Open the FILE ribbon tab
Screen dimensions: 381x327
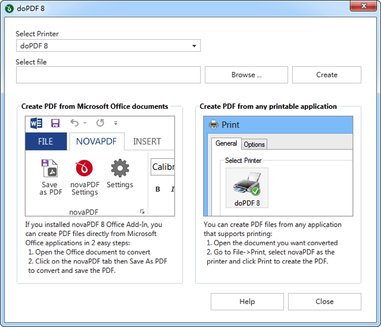point(46,142)
